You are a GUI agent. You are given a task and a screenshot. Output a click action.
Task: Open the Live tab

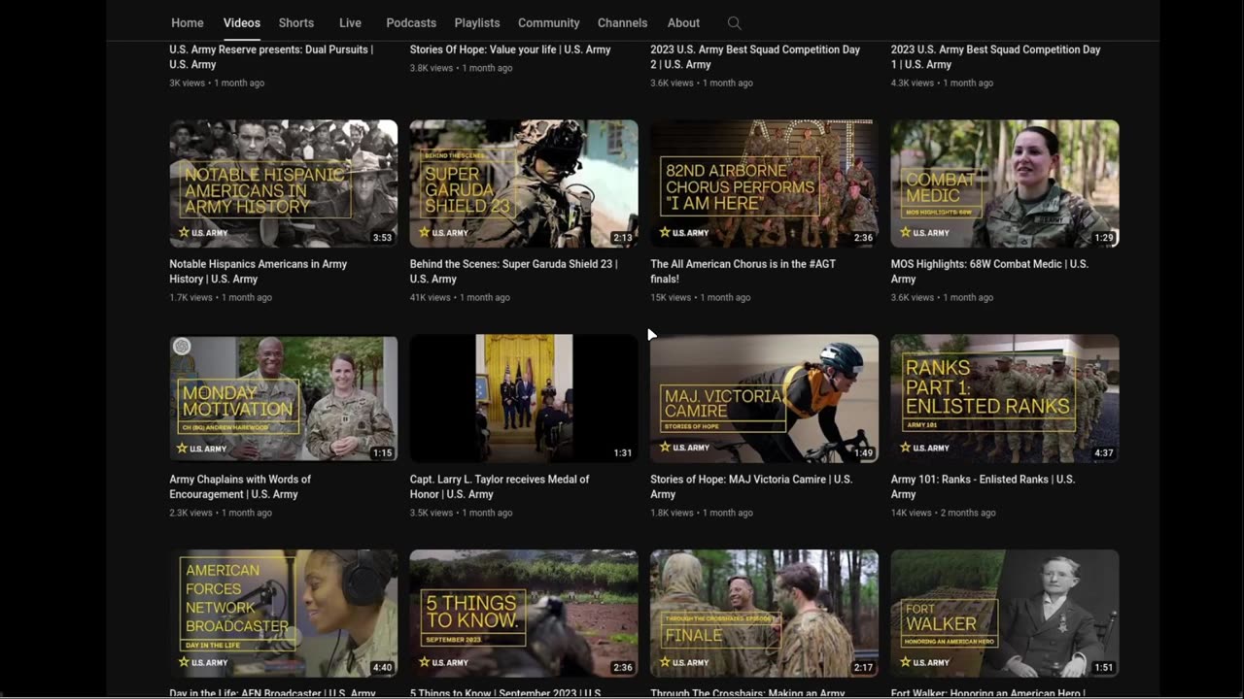coord(350,23)
